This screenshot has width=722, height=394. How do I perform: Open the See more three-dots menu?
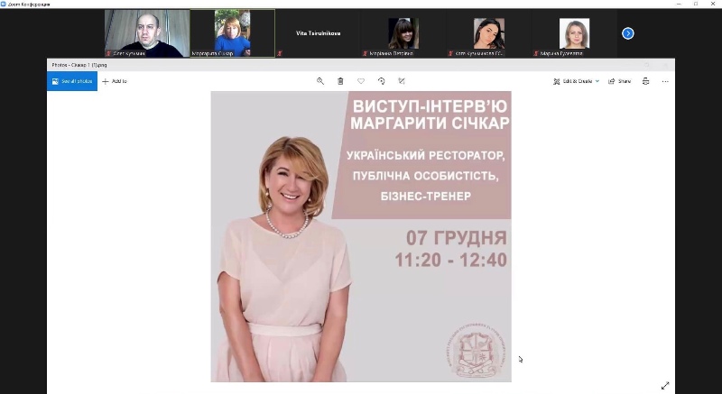point(665,81)
